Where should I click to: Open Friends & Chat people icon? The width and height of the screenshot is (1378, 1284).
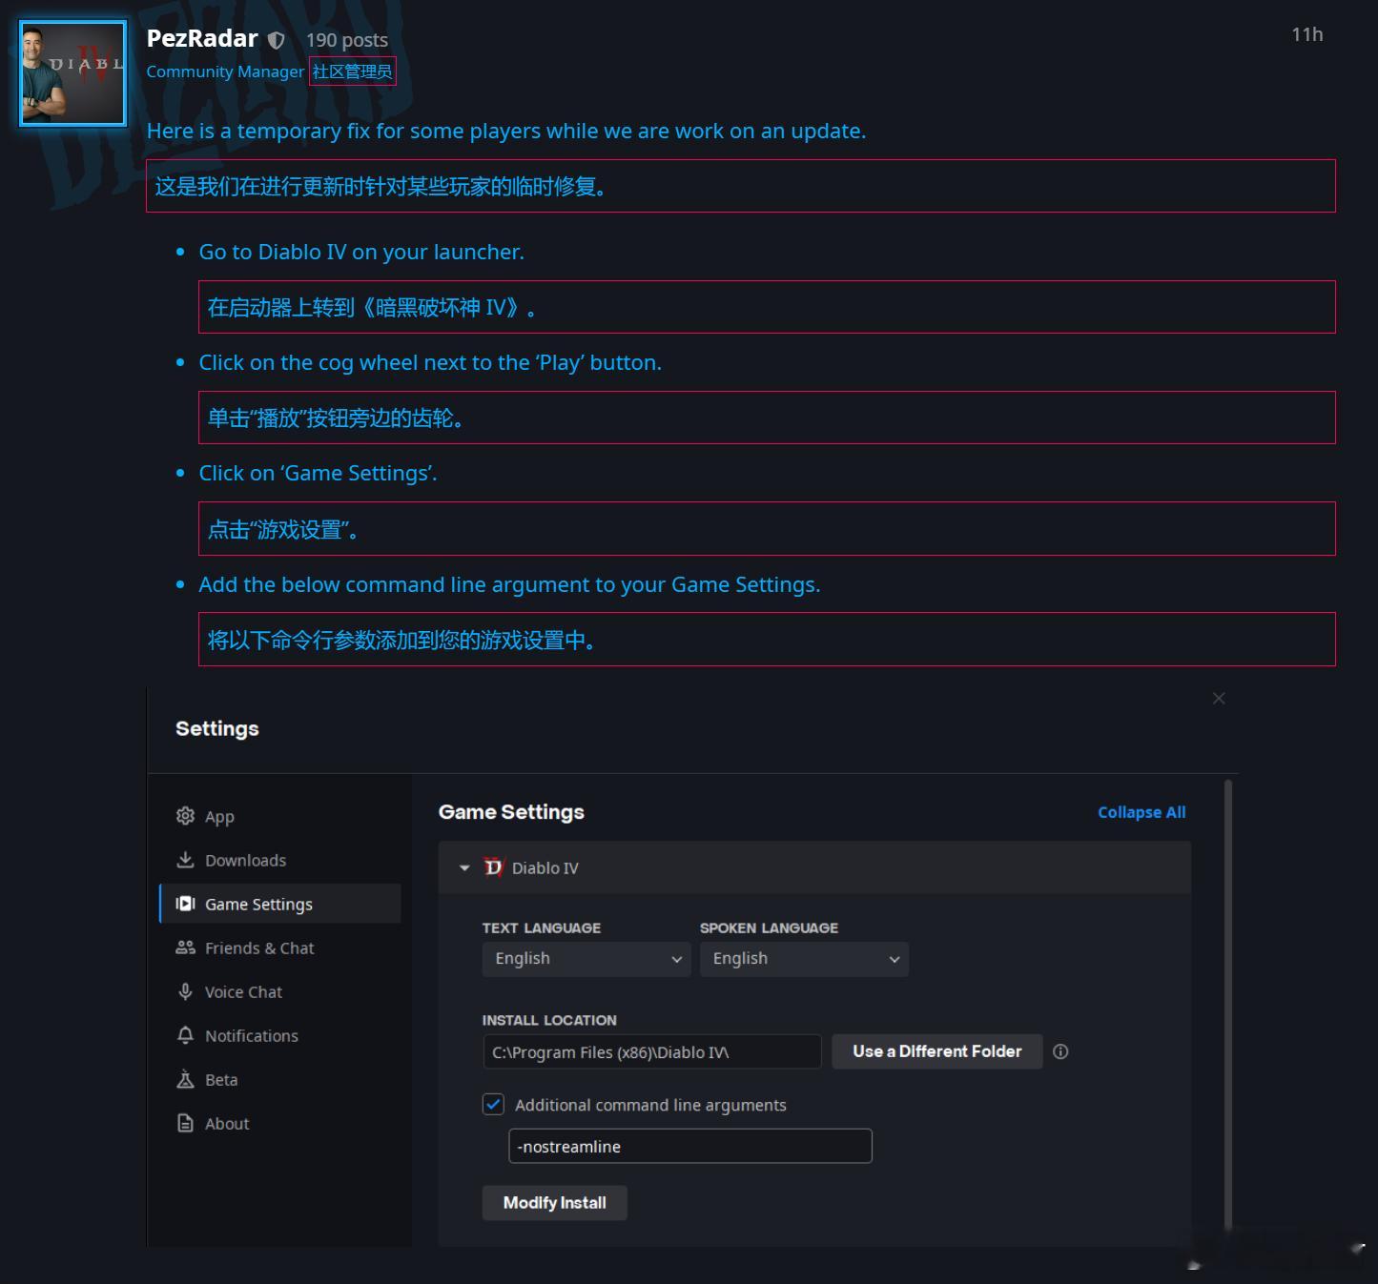(x=185, y=948)
